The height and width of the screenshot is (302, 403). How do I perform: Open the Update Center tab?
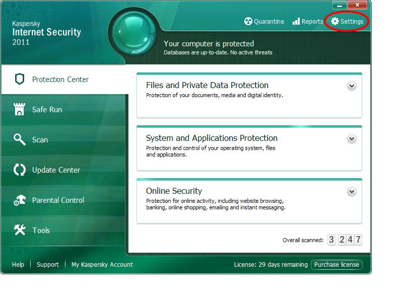[x=56, y=170]
